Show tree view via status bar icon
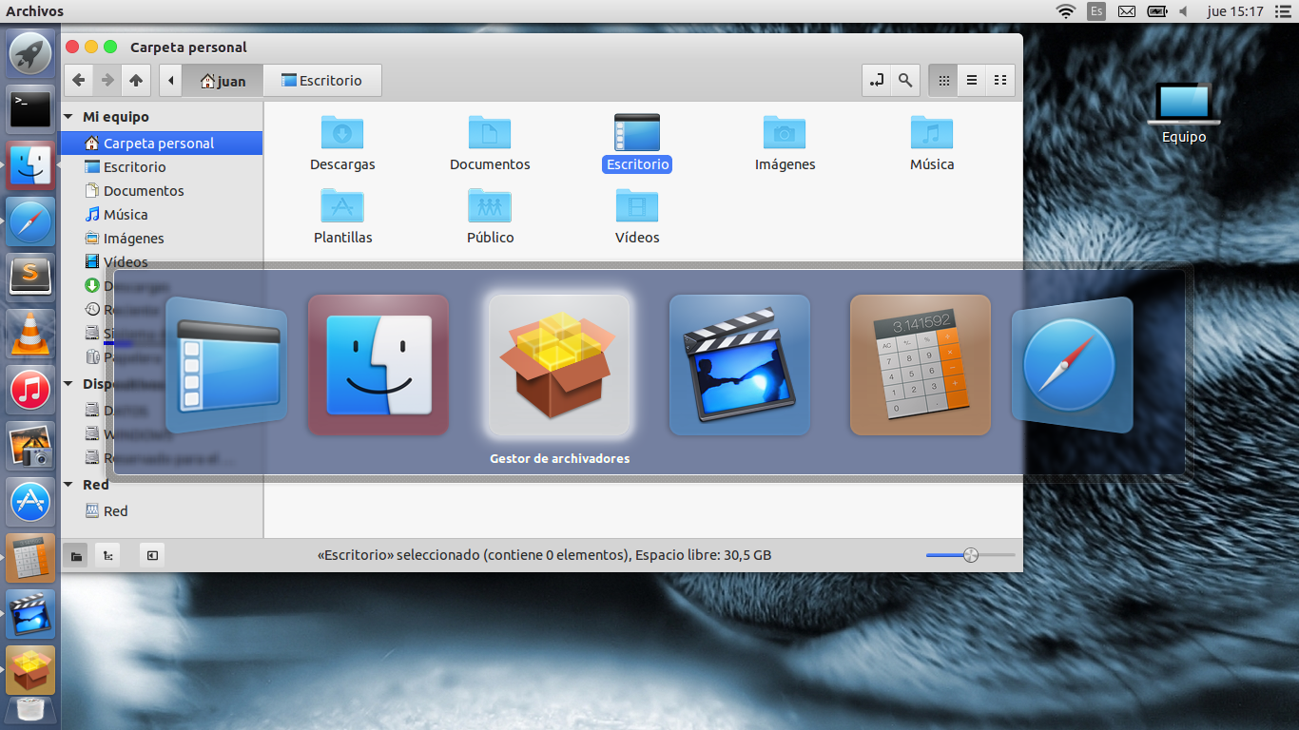This screenshot has height=730, width=1299. point(107,555)
